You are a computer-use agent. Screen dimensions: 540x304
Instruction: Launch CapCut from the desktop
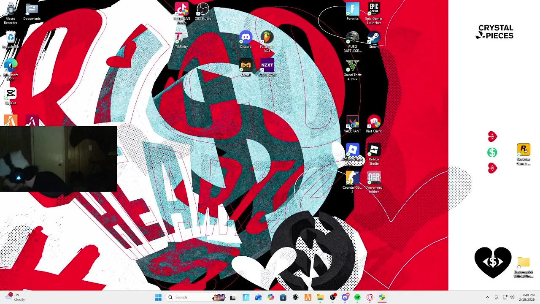[11, 97]
